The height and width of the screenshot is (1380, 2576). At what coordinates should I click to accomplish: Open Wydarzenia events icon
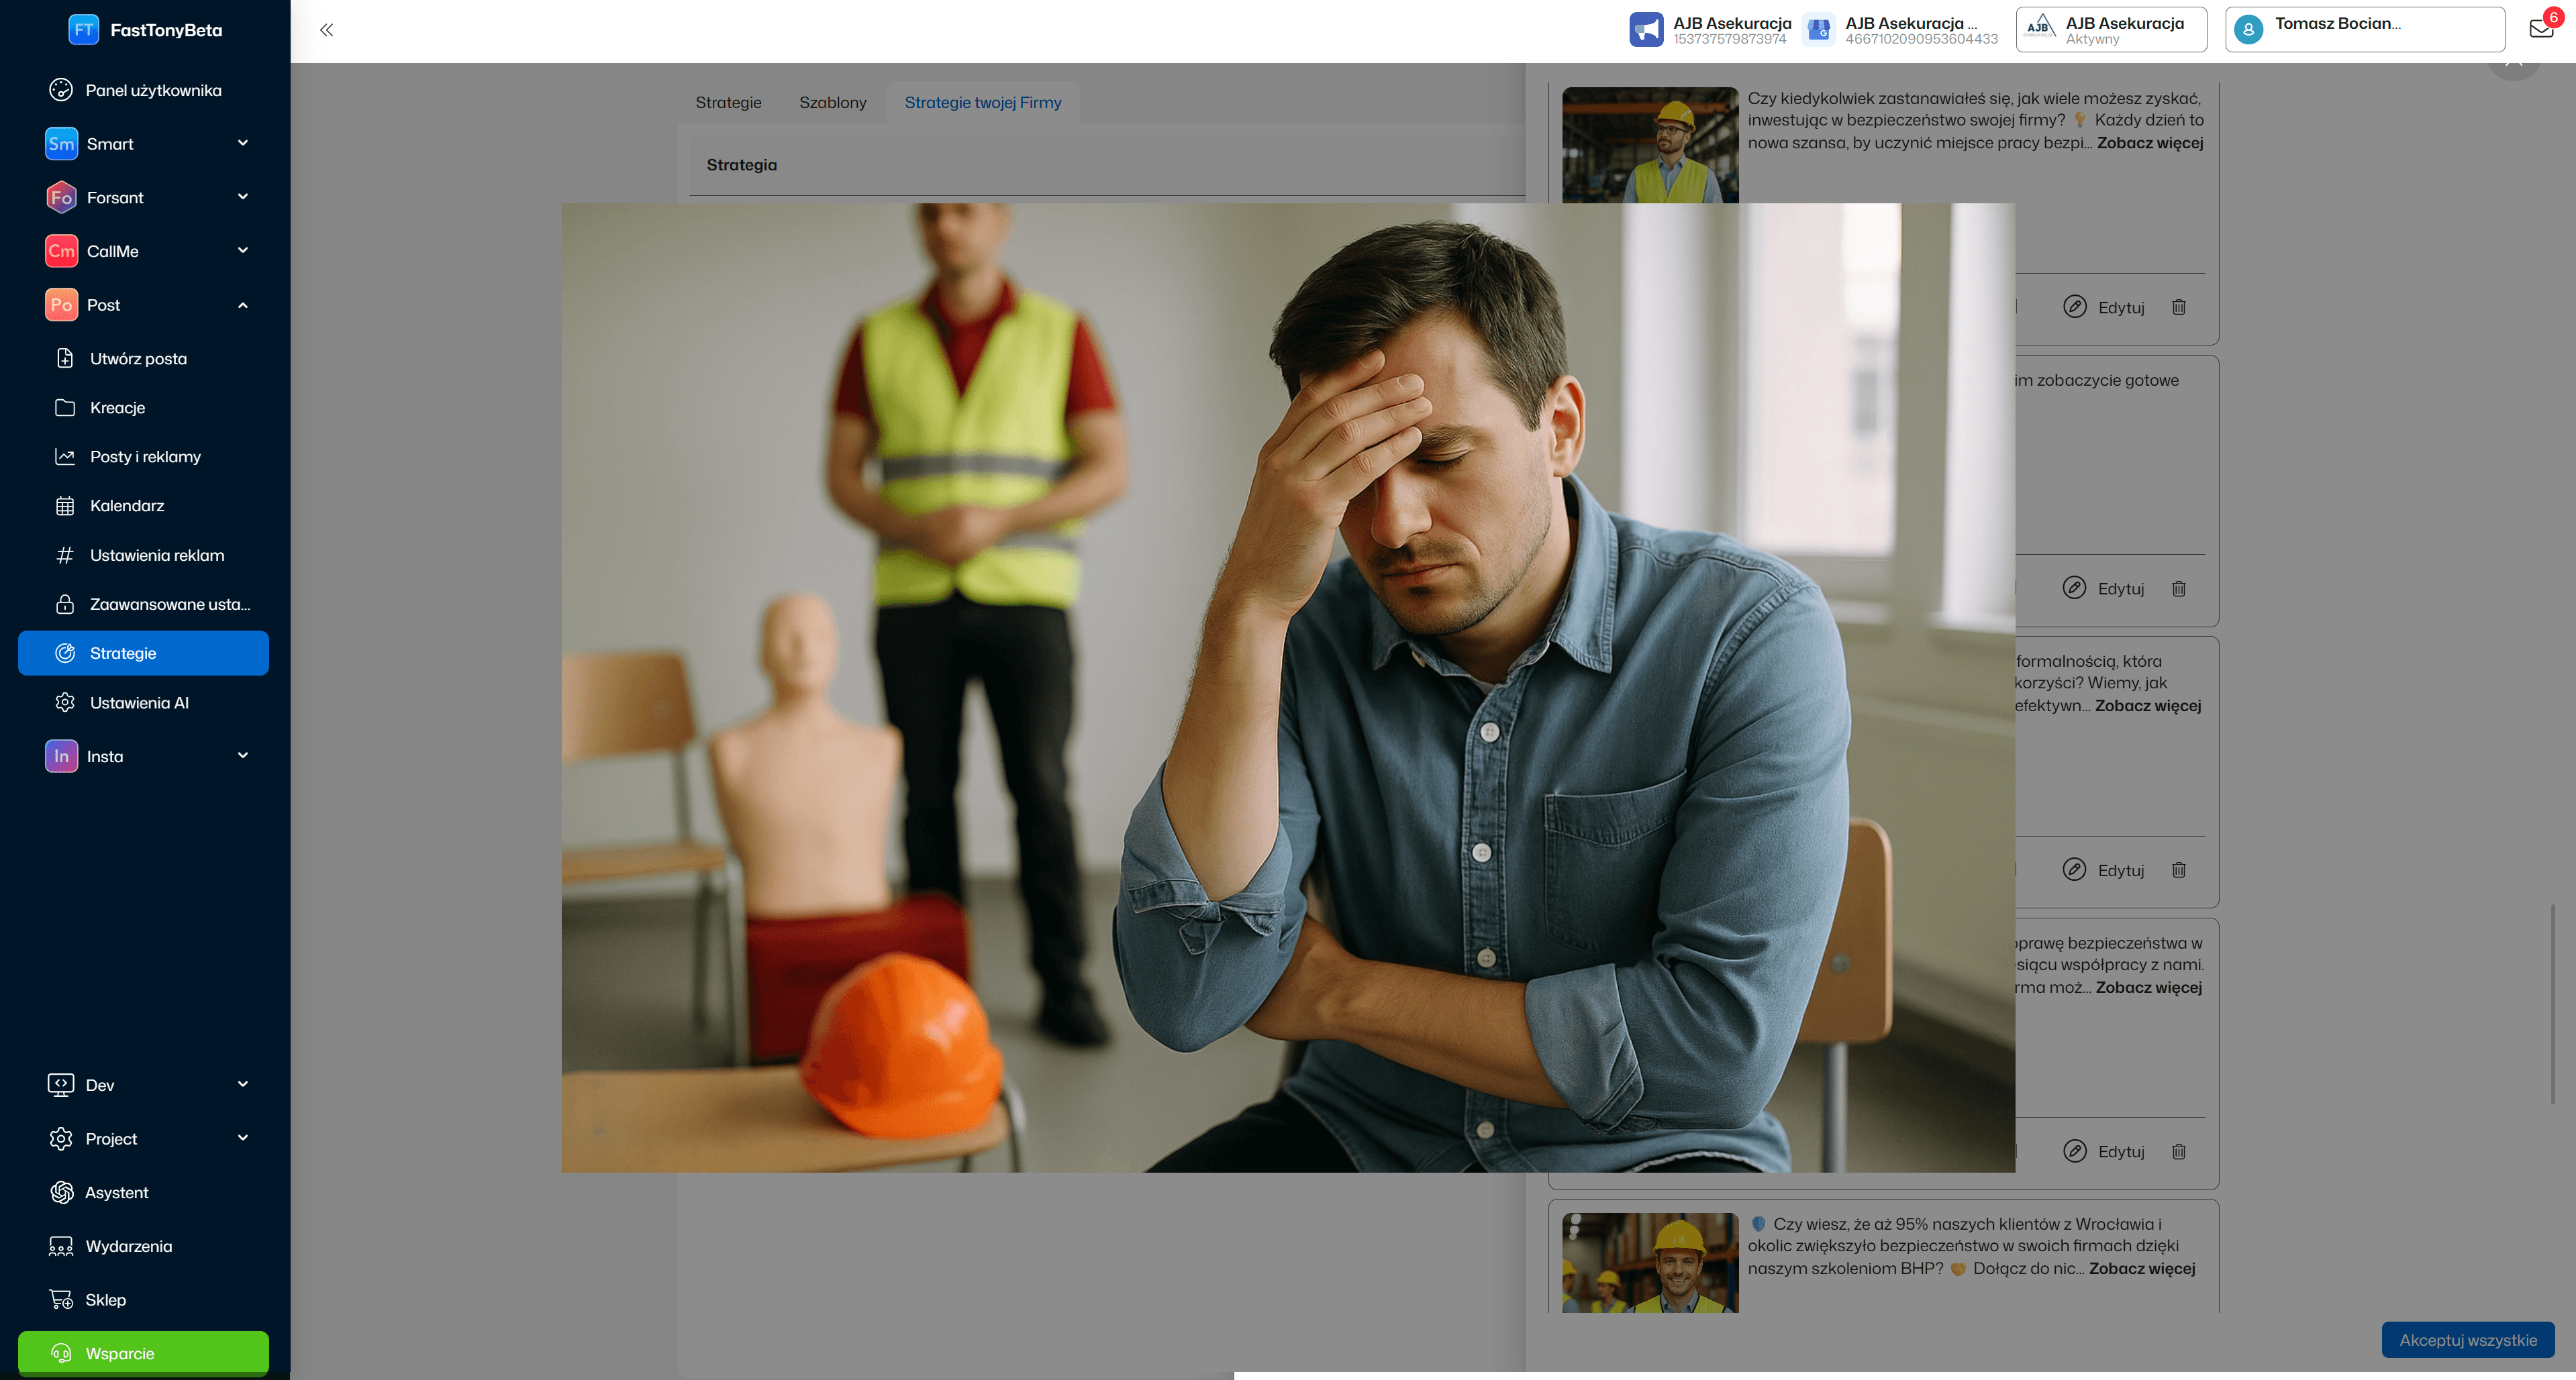(x=61, y=1246)
